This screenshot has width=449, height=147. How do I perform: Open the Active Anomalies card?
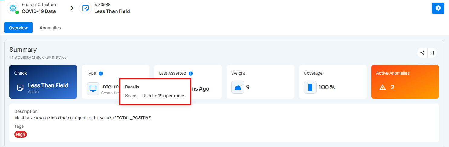pyautogui.click(x=405, y=82)
